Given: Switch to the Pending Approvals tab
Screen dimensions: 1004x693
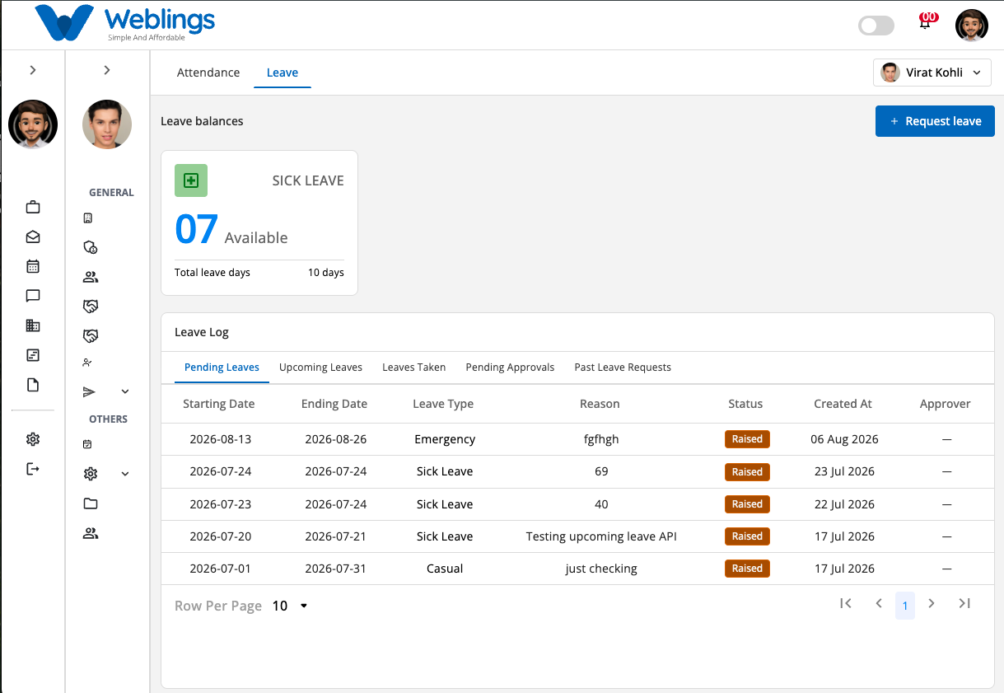Looking at the screenshot, I should click(x=510, y=368).
